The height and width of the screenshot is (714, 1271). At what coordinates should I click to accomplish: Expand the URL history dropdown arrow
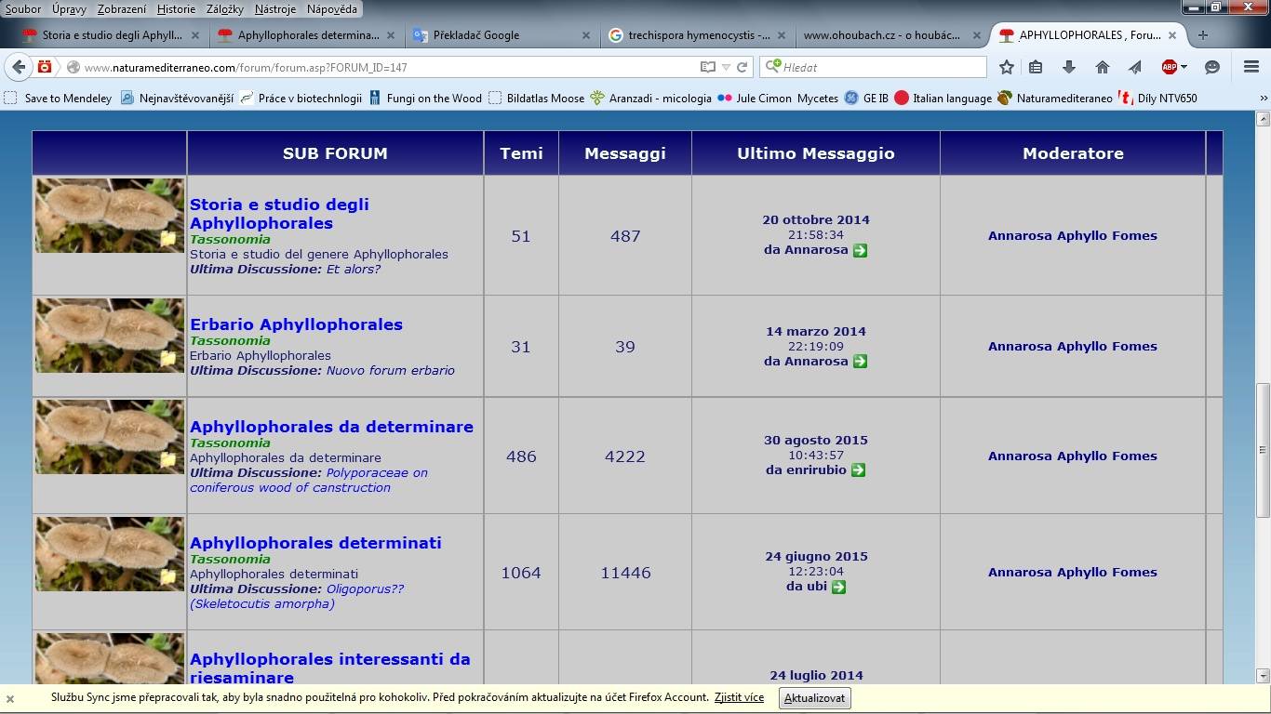coord(726,67)
